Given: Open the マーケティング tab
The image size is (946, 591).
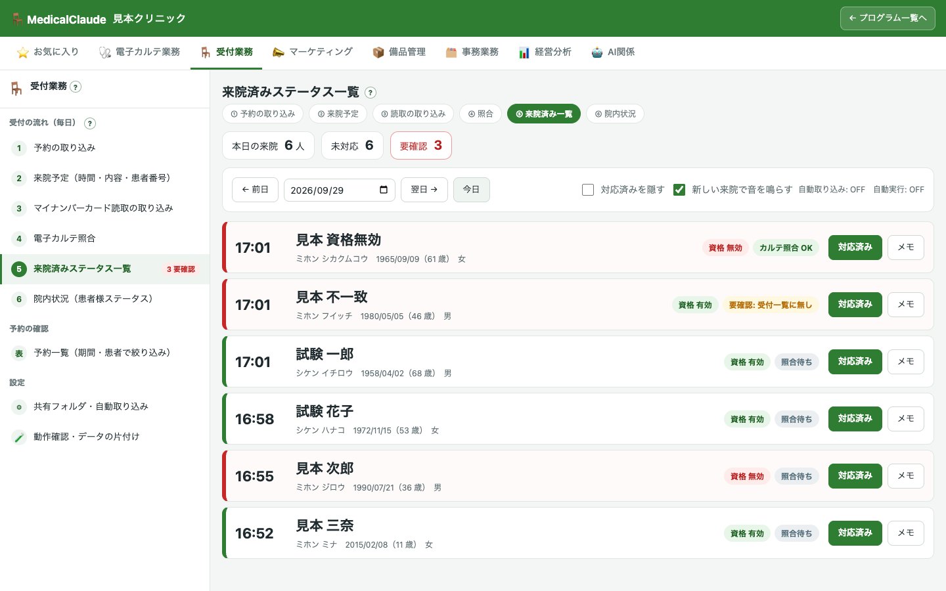Looking at the screenshot, I should coord(313,53).
